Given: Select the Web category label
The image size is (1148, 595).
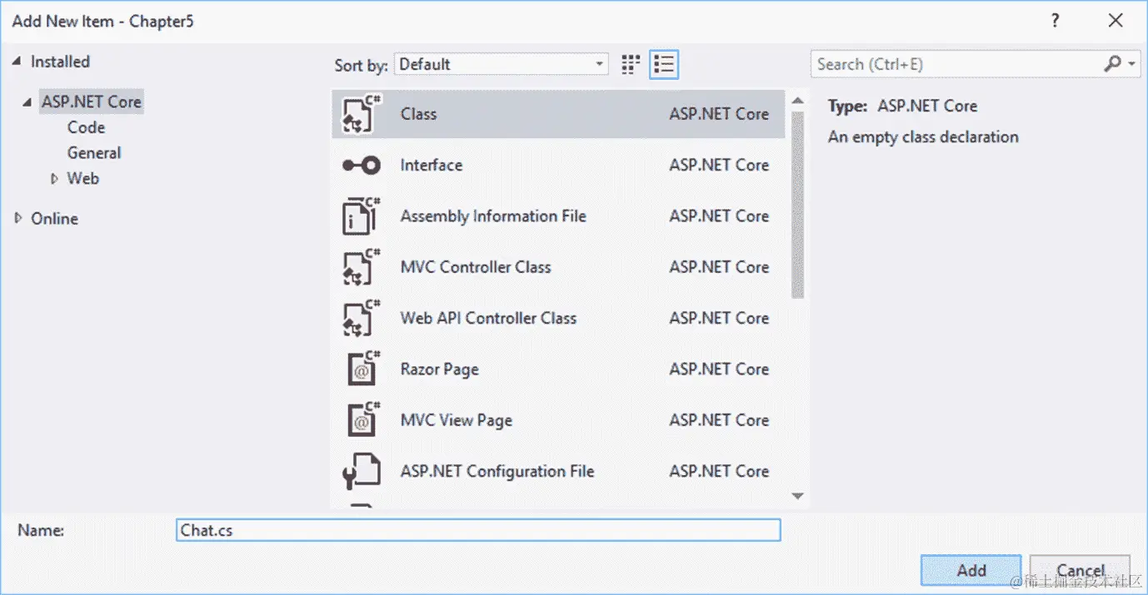Looking at the screenshot, I should [82, 178].
